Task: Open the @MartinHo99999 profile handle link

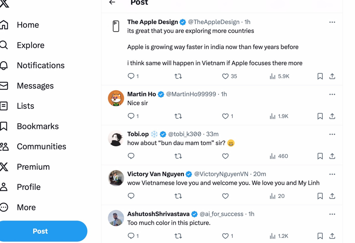Action: click(x=191, y=94)
